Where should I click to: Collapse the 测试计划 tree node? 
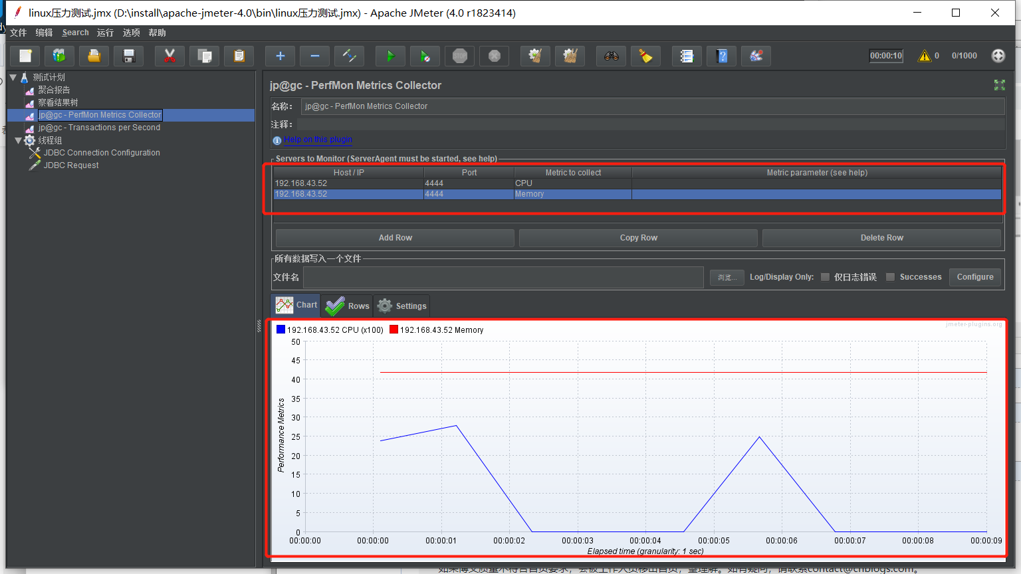pyautogui.click(x=13, y=77)
